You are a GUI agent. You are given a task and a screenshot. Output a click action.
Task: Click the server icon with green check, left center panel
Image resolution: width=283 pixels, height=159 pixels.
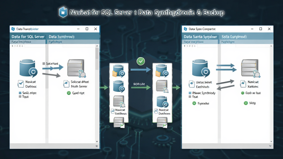coord(119,122)
